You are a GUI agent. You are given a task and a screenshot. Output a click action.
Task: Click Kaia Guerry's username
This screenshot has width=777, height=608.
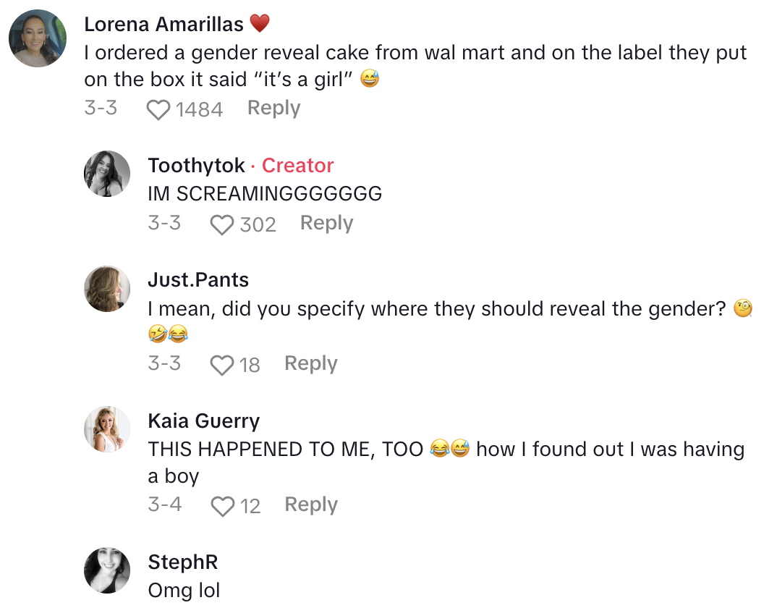pos(203,421)
